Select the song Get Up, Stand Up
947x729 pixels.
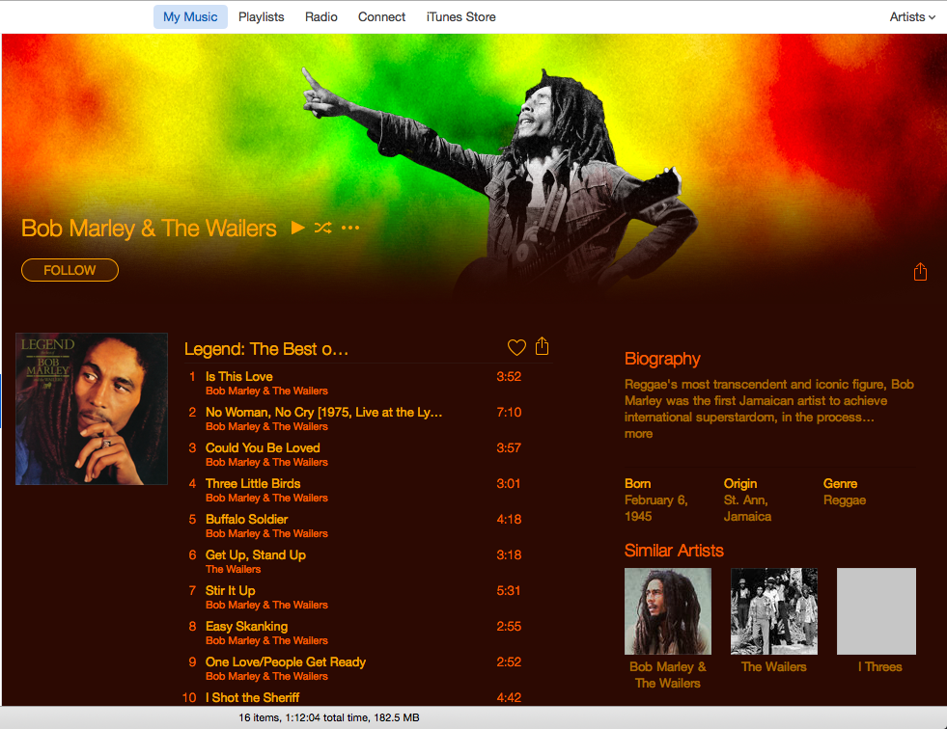[x=256, y=554]
